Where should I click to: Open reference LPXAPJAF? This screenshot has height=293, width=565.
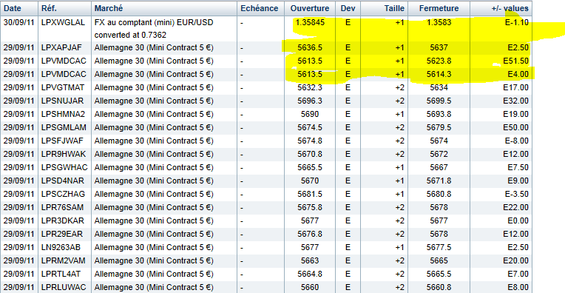pos(61,47)
